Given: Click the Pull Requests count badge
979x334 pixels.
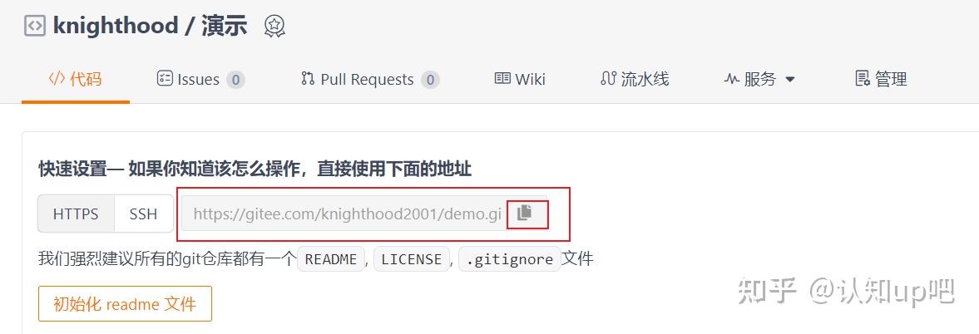Looking at the screenshot, I should (429, 80).
